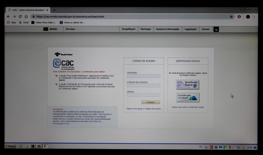Launch the media player taskbar icon
The image size is (263, 155).
[x=20, y=146]
